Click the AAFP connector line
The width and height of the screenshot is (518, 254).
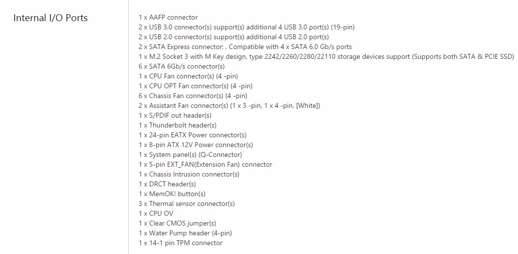point(168,18)
